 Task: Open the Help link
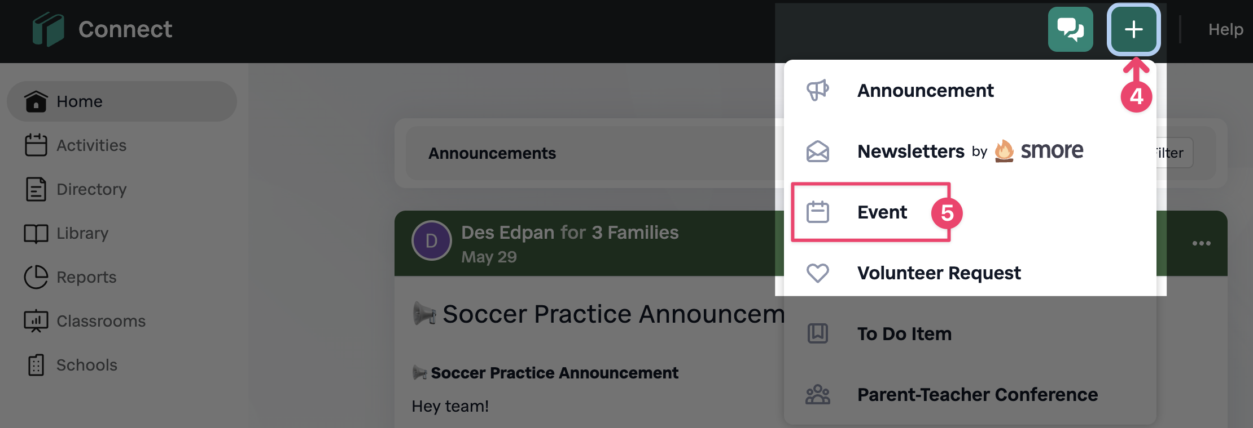(x=1225, y=29)
